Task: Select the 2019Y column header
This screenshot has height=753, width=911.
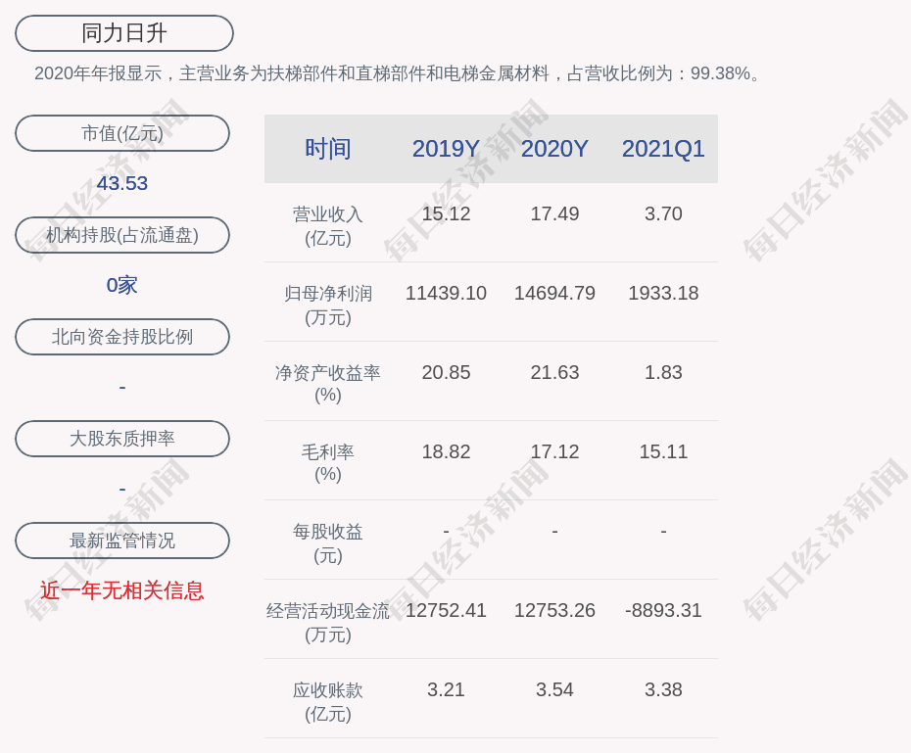Action: pyautogui.click(x=446, y=149)
